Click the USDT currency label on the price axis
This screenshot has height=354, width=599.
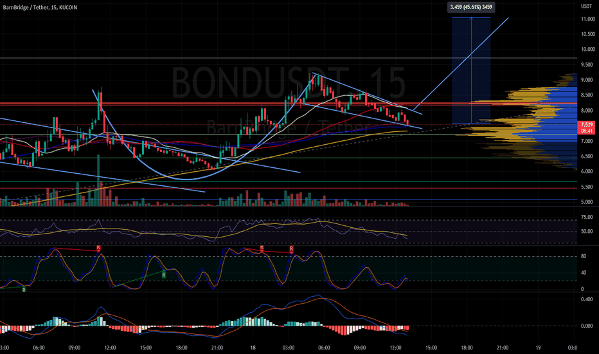[x=586, y=6]
